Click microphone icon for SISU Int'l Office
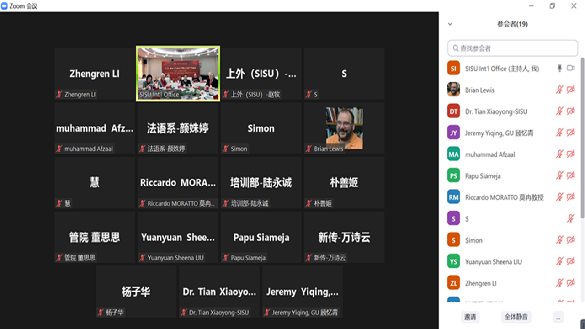Image resolution: width=585 pixels, height=329 pixels. [x=559, y=68]
